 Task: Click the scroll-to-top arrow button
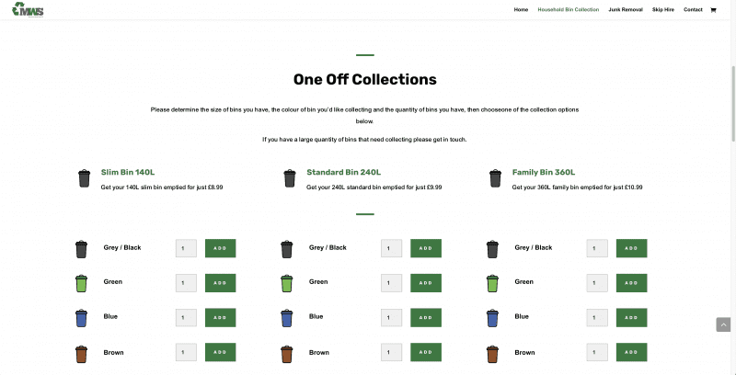click(x=723, y=324)
